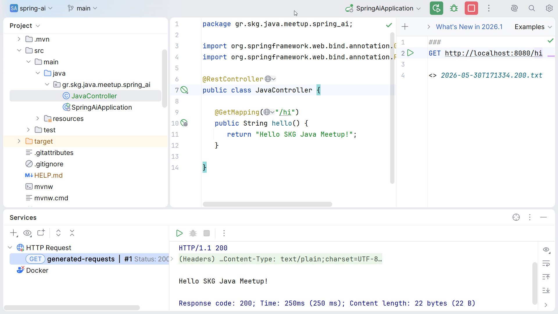This screenshot has height=314, width=558.
Task: Open in new tab icon in Services
Action: click(x=41, y=233)
